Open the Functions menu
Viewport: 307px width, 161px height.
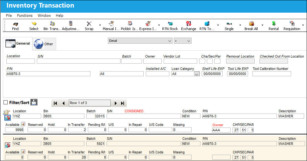pos(25,15)
